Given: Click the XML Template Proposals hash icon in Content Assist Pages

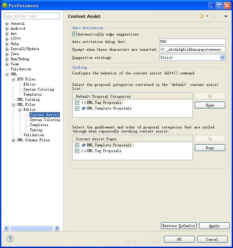Looking at the screenshot, I should 84,145.
